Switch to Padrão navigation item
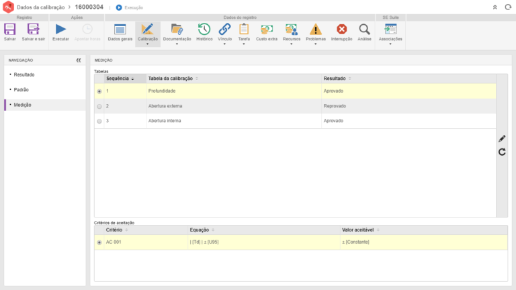The height and width of the screenshot is (290, 516). (21, 89)
